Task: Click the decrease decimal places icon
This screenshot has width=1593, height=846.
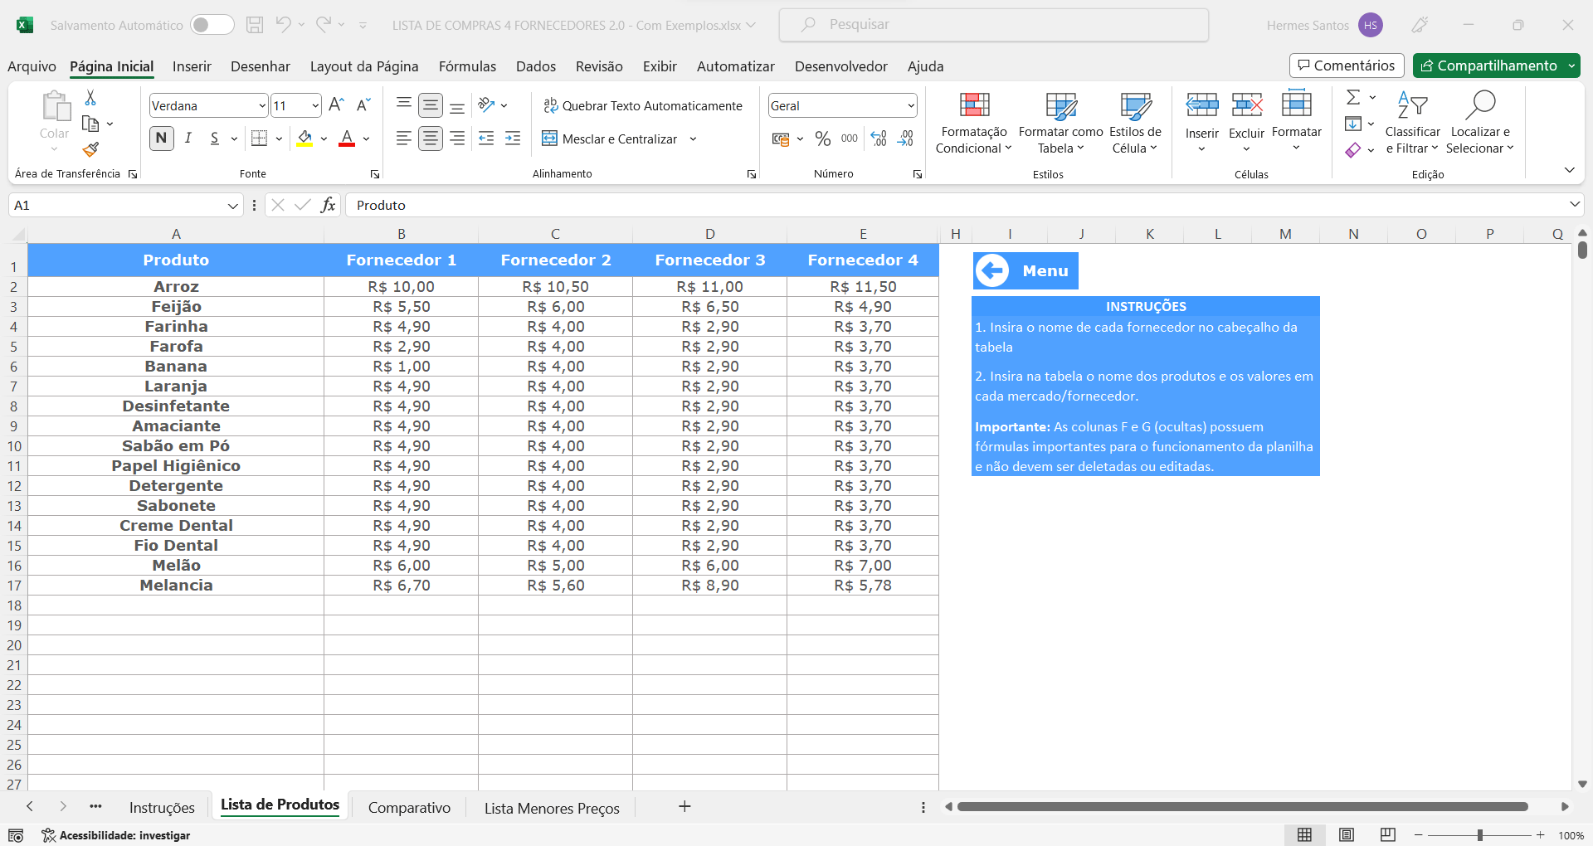Action: click(906, 139)
